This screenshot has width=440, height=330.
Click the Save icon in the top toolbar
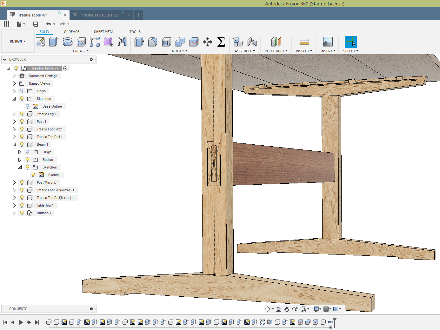point(36,24)
